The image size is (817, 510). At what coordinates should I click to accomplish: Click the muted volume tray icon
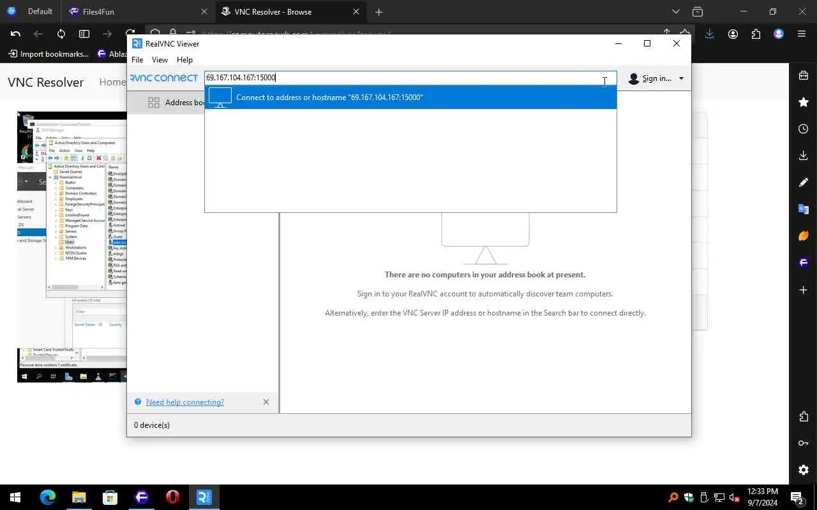(734, 497)
